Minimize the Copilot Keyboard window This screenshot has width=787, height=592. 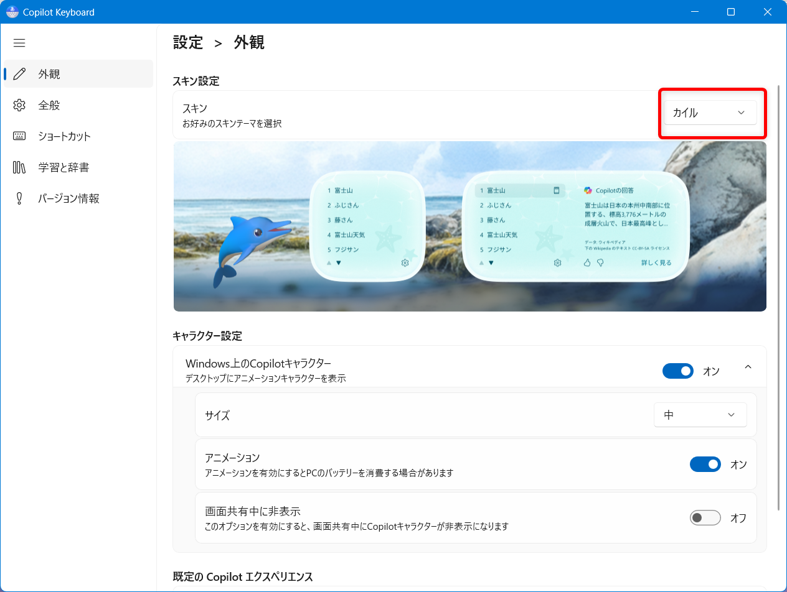695,12
